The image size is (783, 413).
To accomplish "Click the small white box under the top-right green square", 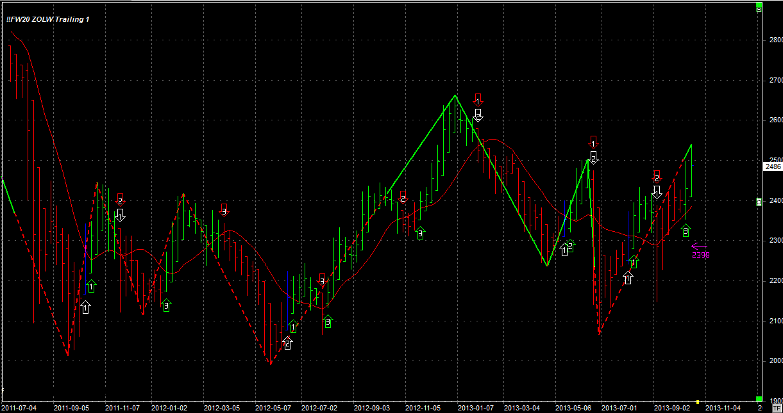I will coord(759,11).
